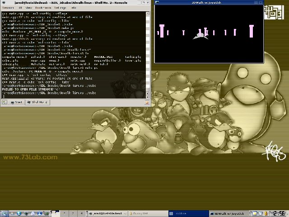Open the Settings menu in Konsole

(60, 8)
